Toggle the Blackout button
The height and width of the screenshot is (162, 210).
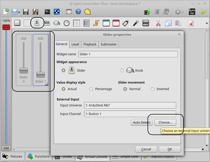192,11
